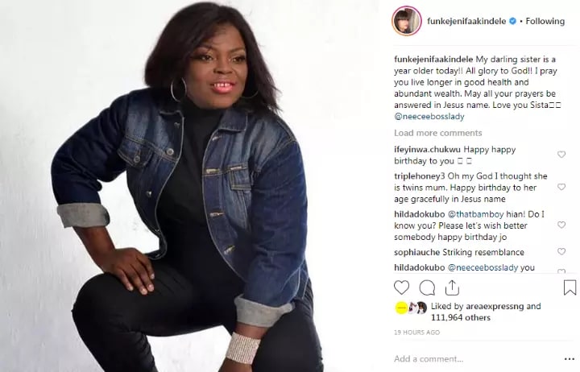This screenshot has width=580, height=372.
Task: Open comment bubble icon under post
Action: (427, 287)
